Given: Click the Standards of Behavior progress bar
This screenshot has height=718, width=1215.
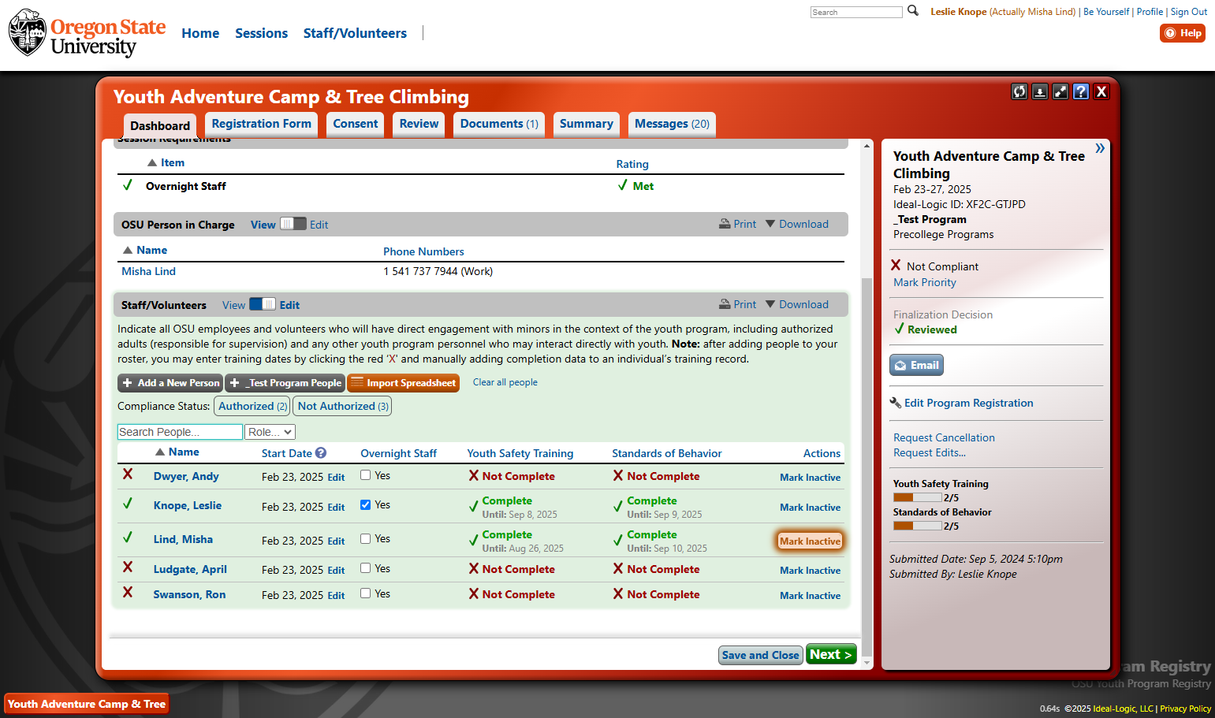Looking at the screenshot, I should point(918,526).
